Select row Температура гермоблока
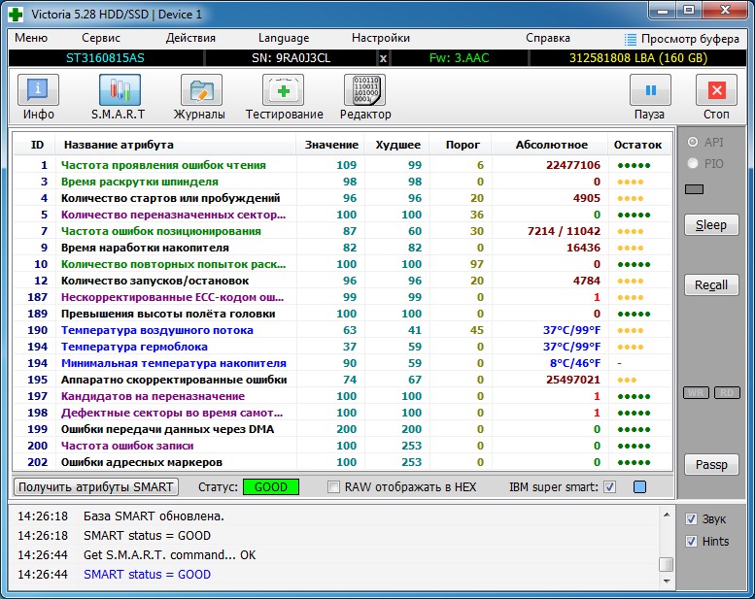Image resolution: width=755 pixels, height=599 pixels. point(342,347)
